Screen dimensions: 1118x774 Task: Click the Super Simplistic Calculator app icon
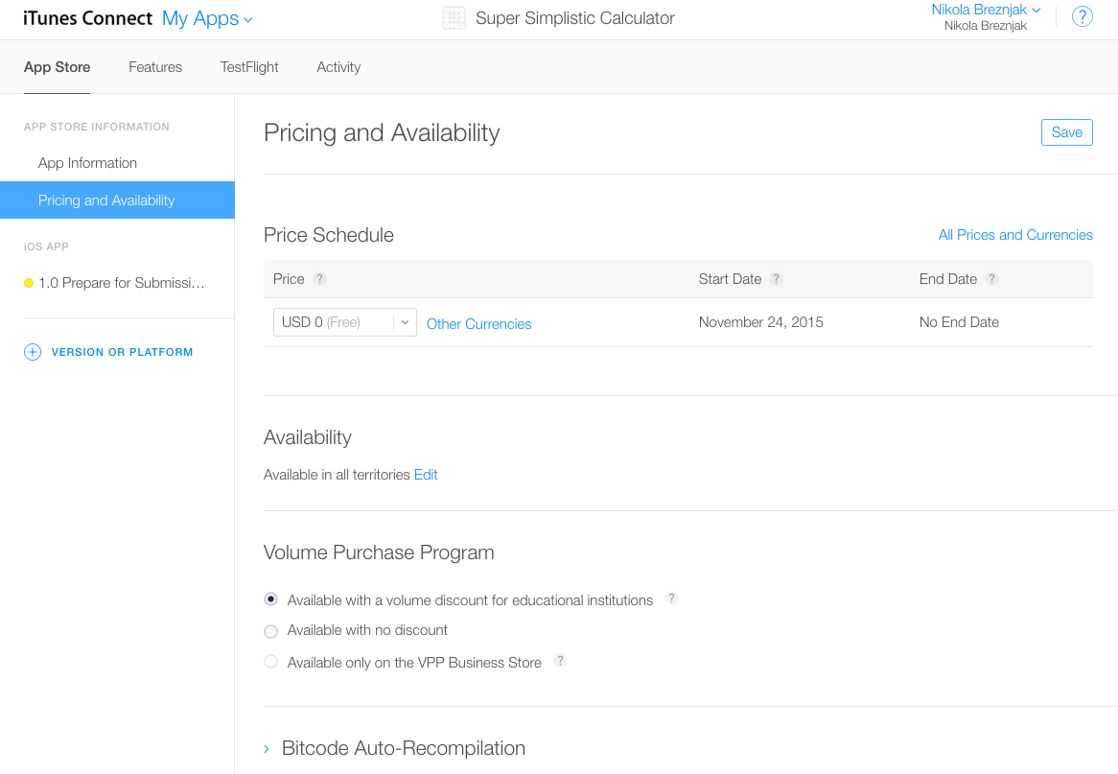(x=454, y=18)
